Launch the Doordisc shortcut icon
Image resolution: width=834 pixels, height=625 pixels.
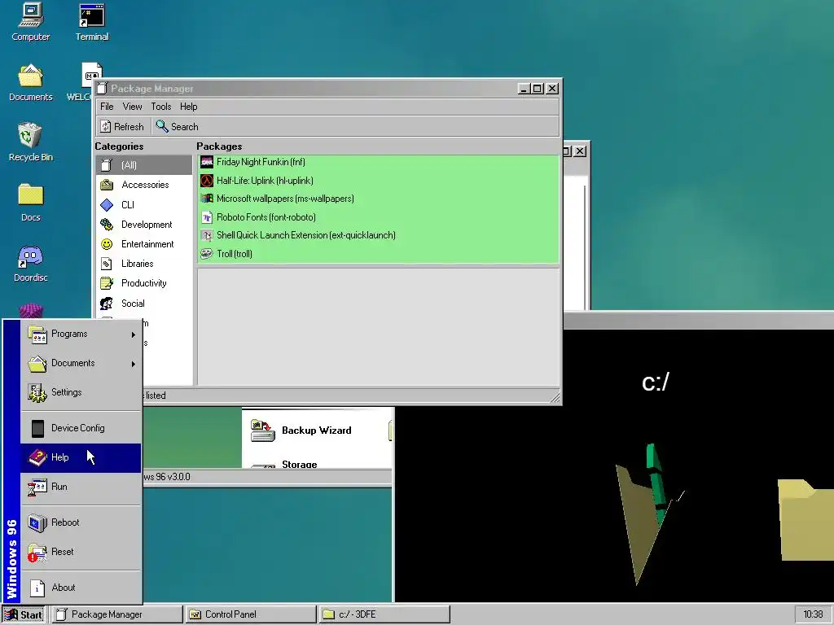click(x=30, y=256)
